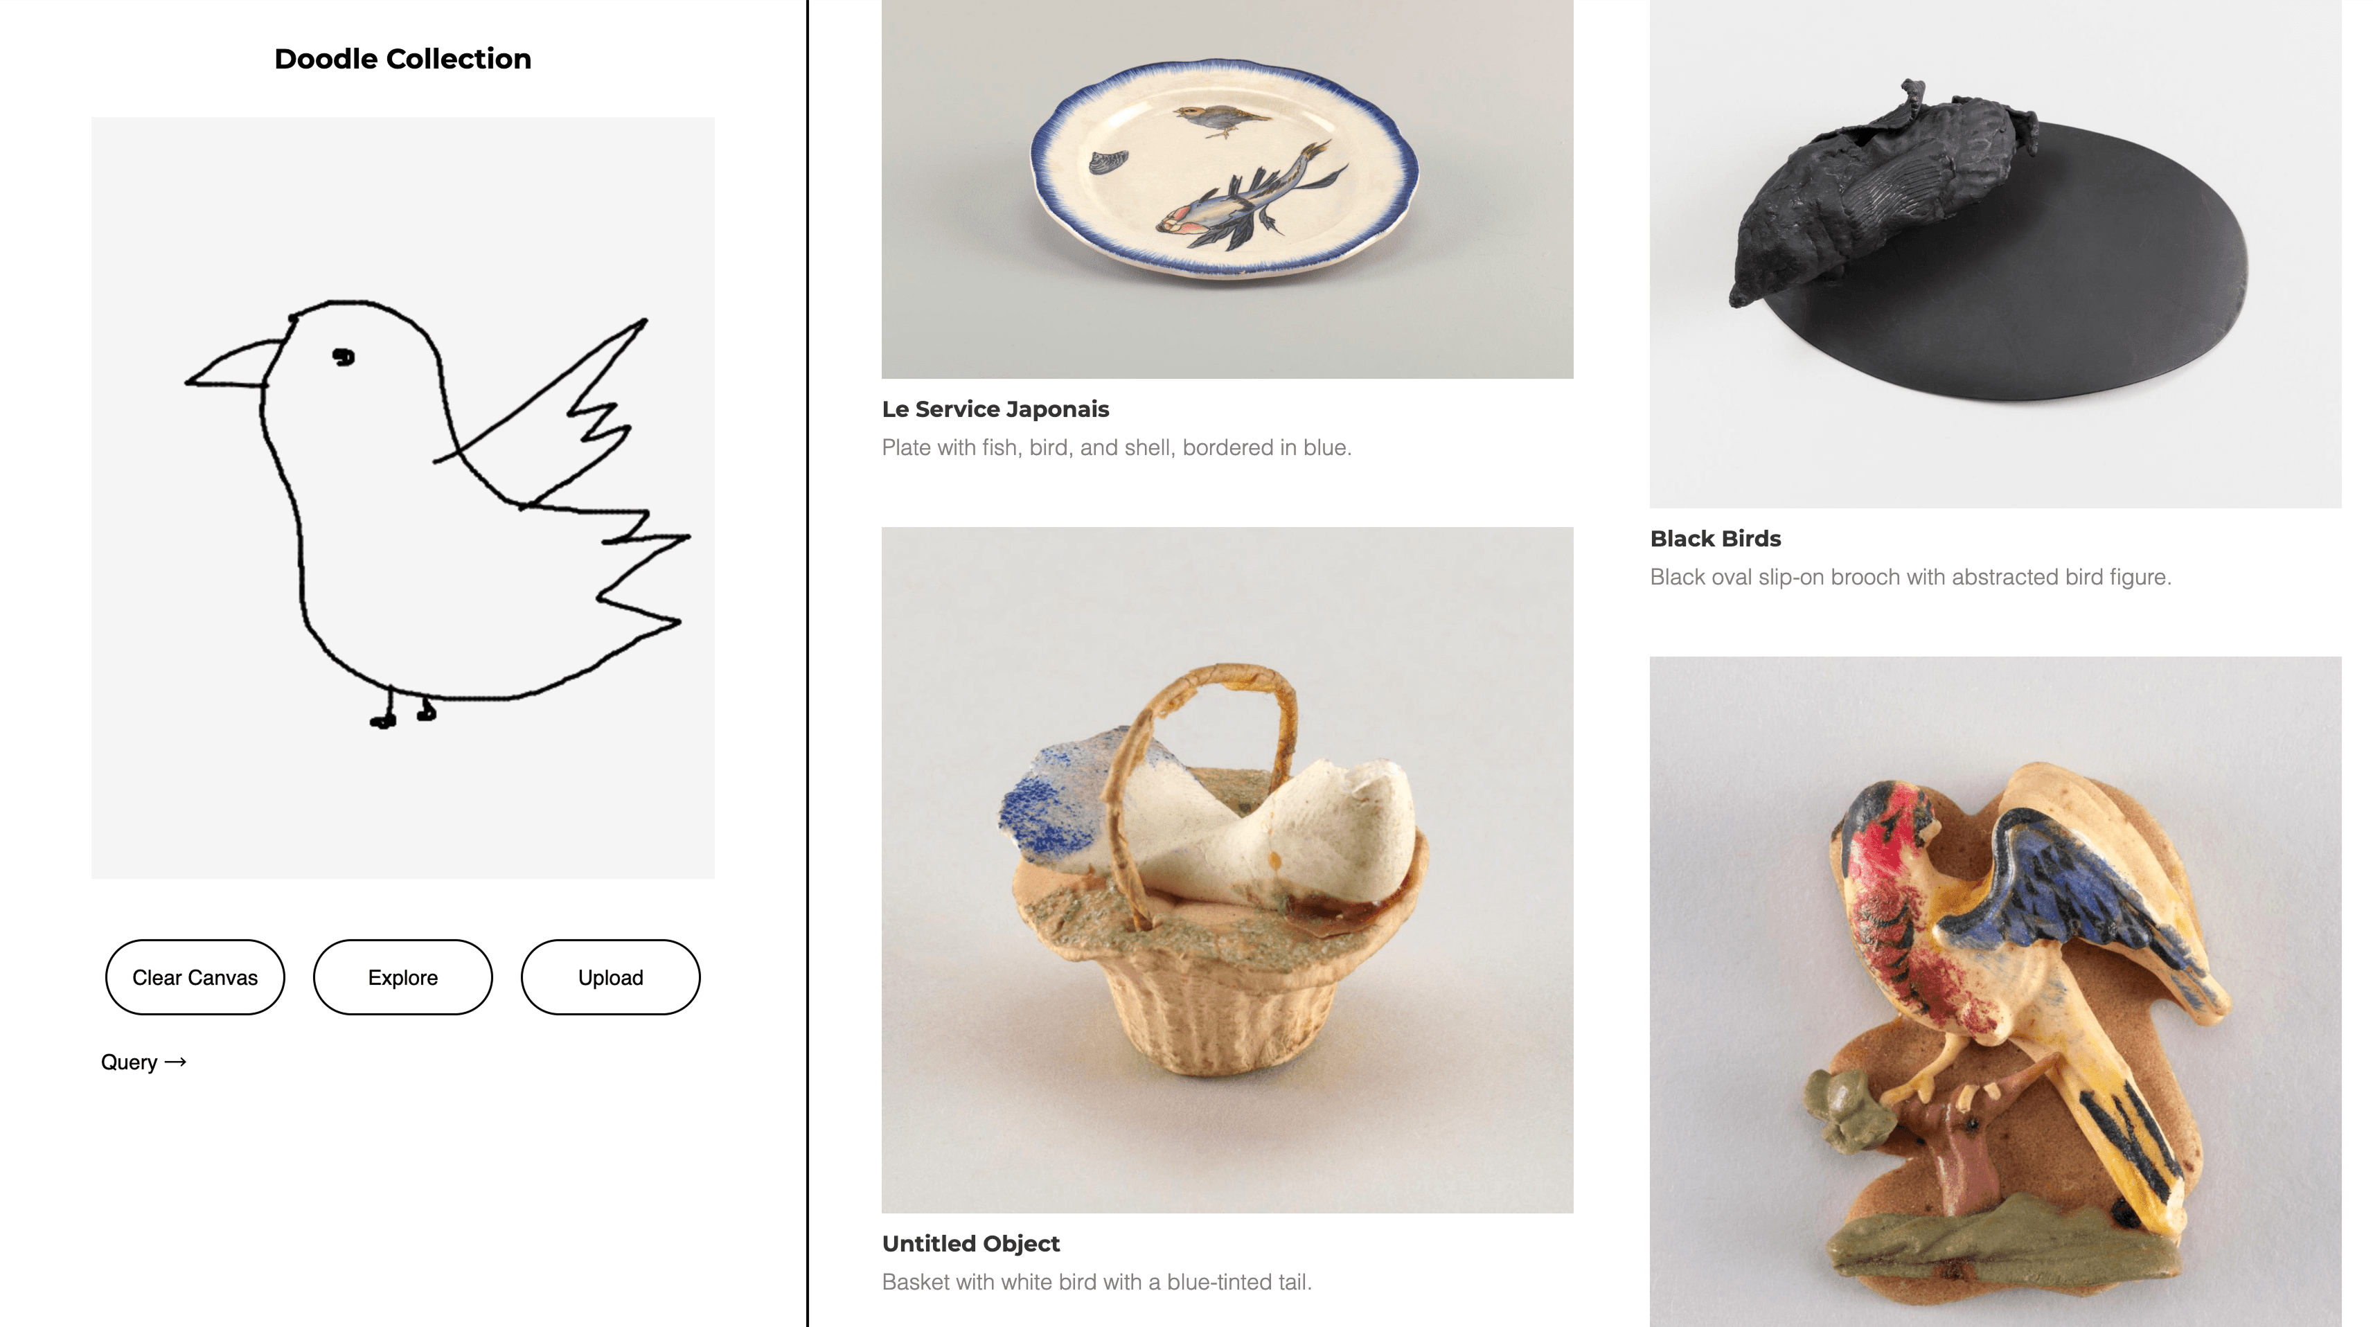This screenshot has width=2373, height=1327.
Task: Click the black oval brooch description
Action: click(x=1910, y=578)
